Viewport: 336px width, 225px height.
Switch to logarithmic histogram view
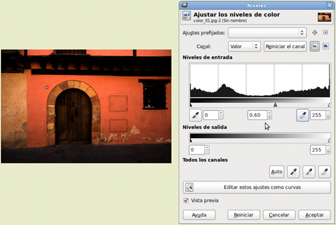326,47
